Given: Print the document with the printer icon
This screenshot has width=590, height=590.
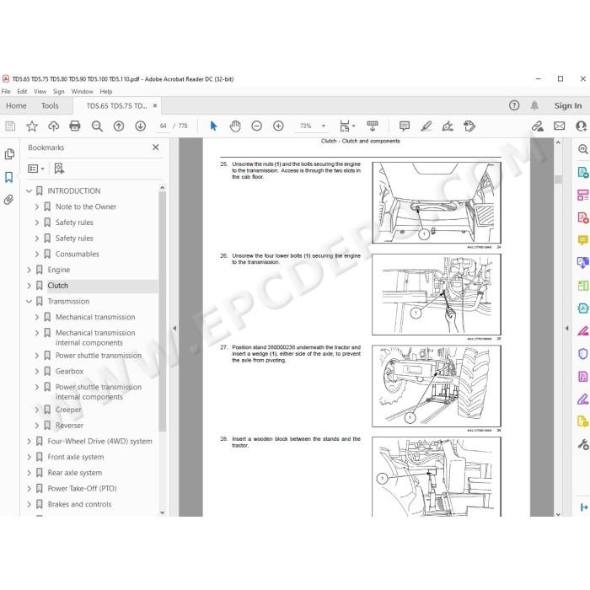Looking at the screenshot, I should point(75,126).
